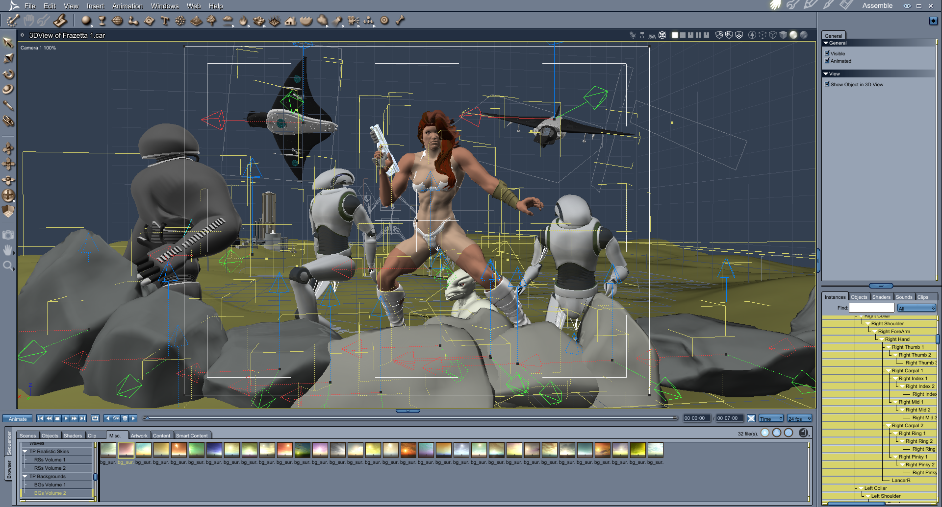Insert a fire effect from the toolbar

coord(243,21)
